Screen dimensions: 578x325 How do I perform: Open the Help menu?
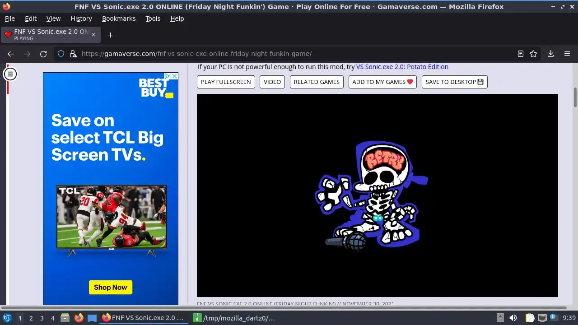point(177,19)
